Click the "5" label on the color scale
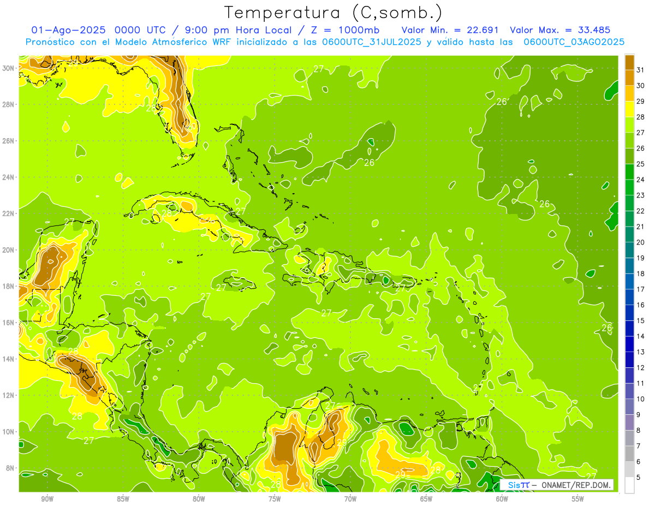Screen dimensions: 655x506 coord(639,477)
